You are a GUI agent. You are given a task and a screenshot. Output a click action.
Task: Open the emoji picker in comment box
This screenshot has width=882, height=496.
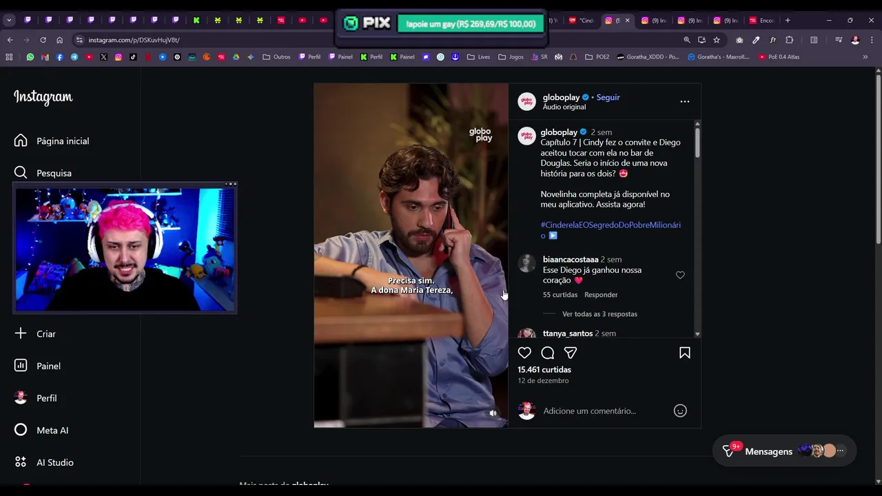click(680, 411)
